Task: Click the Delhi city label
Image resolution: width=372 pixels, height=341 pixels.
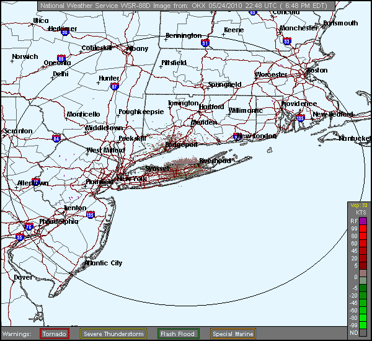Action: click(x=61, y=74)
